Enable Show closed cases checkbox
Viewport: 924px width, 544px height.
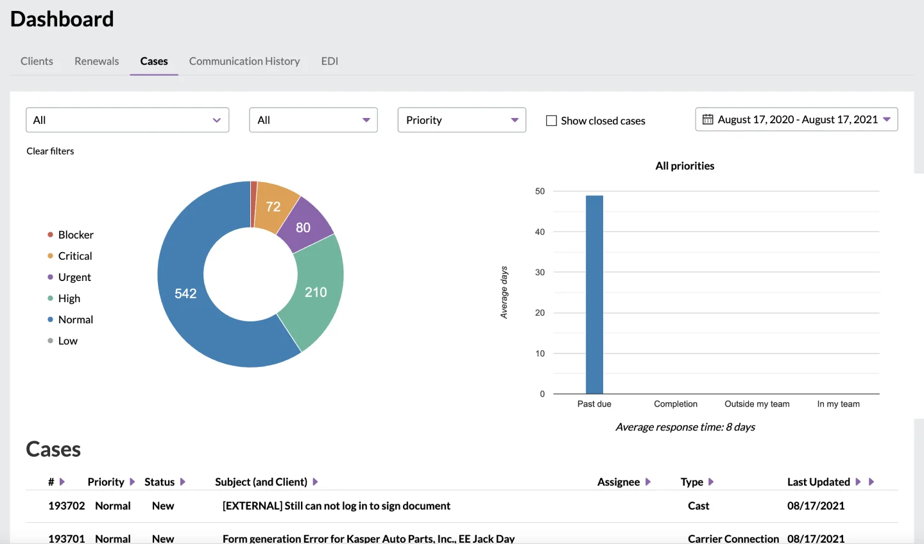coord(551,121)
